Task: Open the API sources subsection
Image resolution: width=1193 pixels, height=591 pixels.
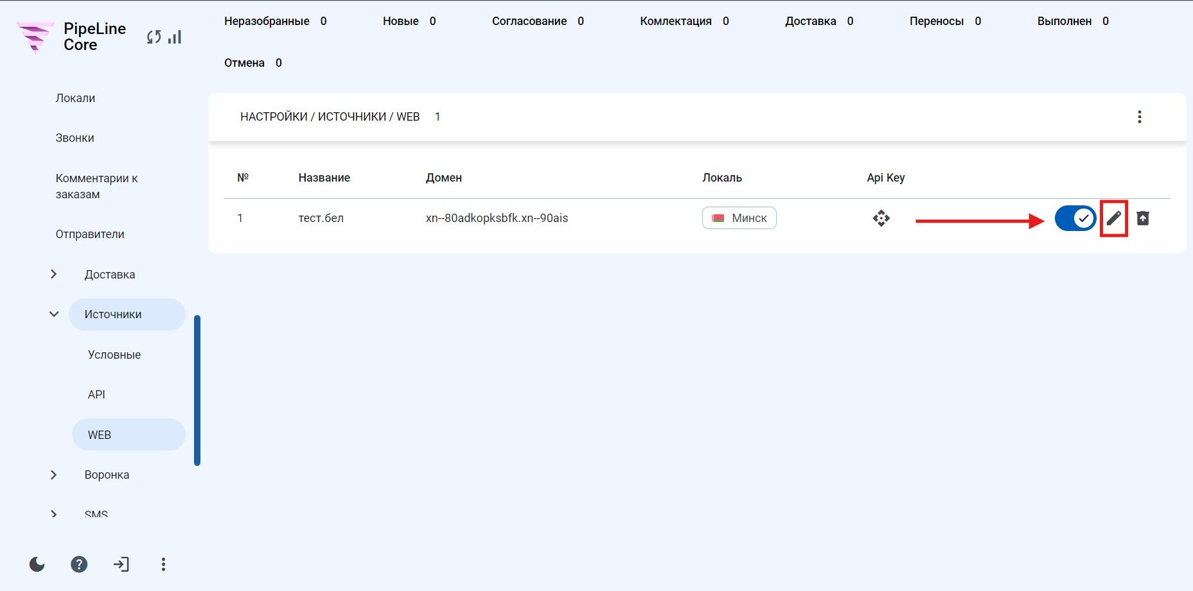Action: 96,395
